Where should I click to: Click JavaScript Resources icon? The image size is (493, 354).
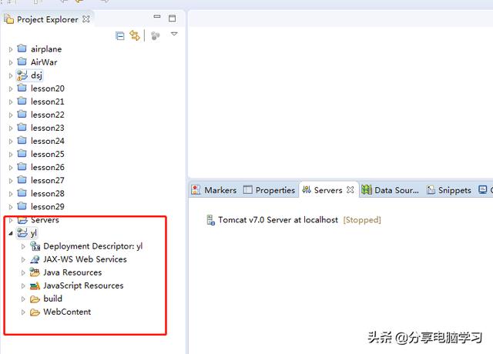(35, 286)
